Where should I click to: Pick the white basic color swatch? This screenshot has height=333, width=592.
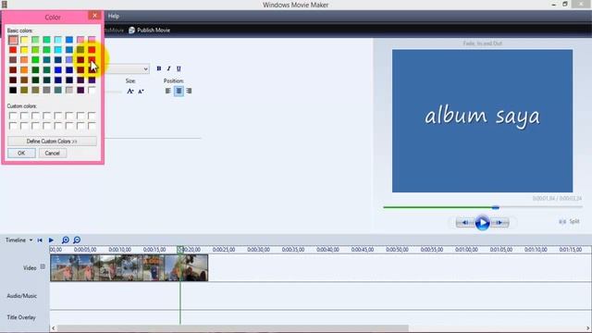(x=92, y=91)
